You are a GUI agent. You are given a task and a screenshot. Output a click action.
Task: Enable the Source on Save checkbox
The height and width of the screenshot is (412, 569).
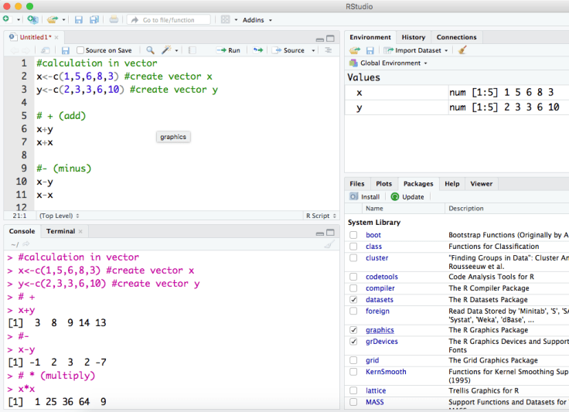tap(80, 50)
